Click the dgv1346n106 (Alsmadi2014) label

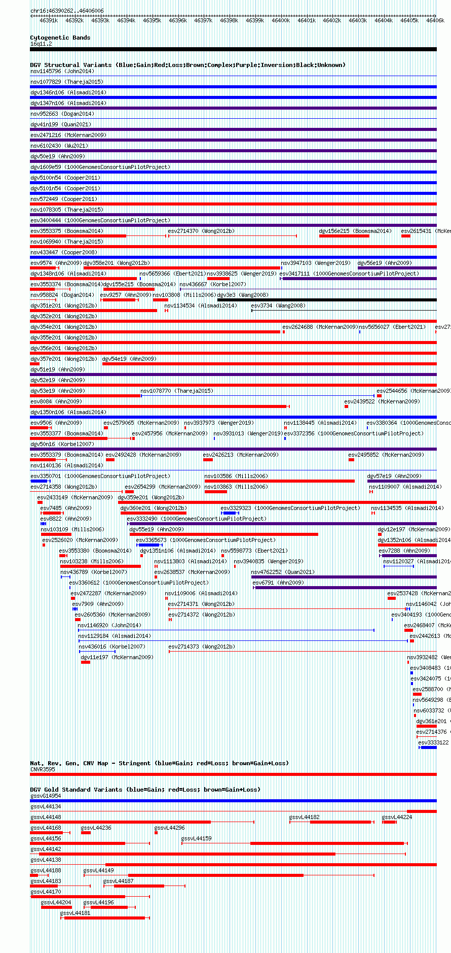[x=68, y=92]
